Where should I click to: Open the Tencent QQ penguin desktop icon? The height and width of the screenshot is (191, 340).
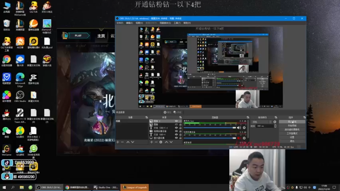click(6, 114)
